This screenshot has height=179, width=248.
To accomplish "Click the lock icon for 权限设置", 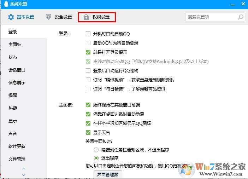I will [x=86, y=17].
